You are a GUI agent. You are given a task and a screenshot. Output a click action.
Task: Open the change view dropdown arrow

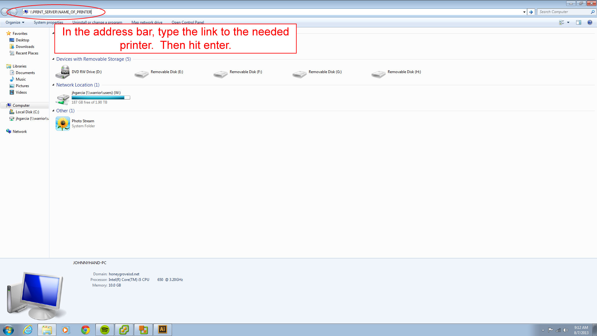click(568, 22)
